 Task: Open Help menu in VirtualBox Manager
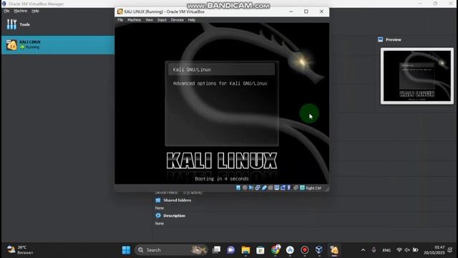pyautogui.click(x=35, y=11)
